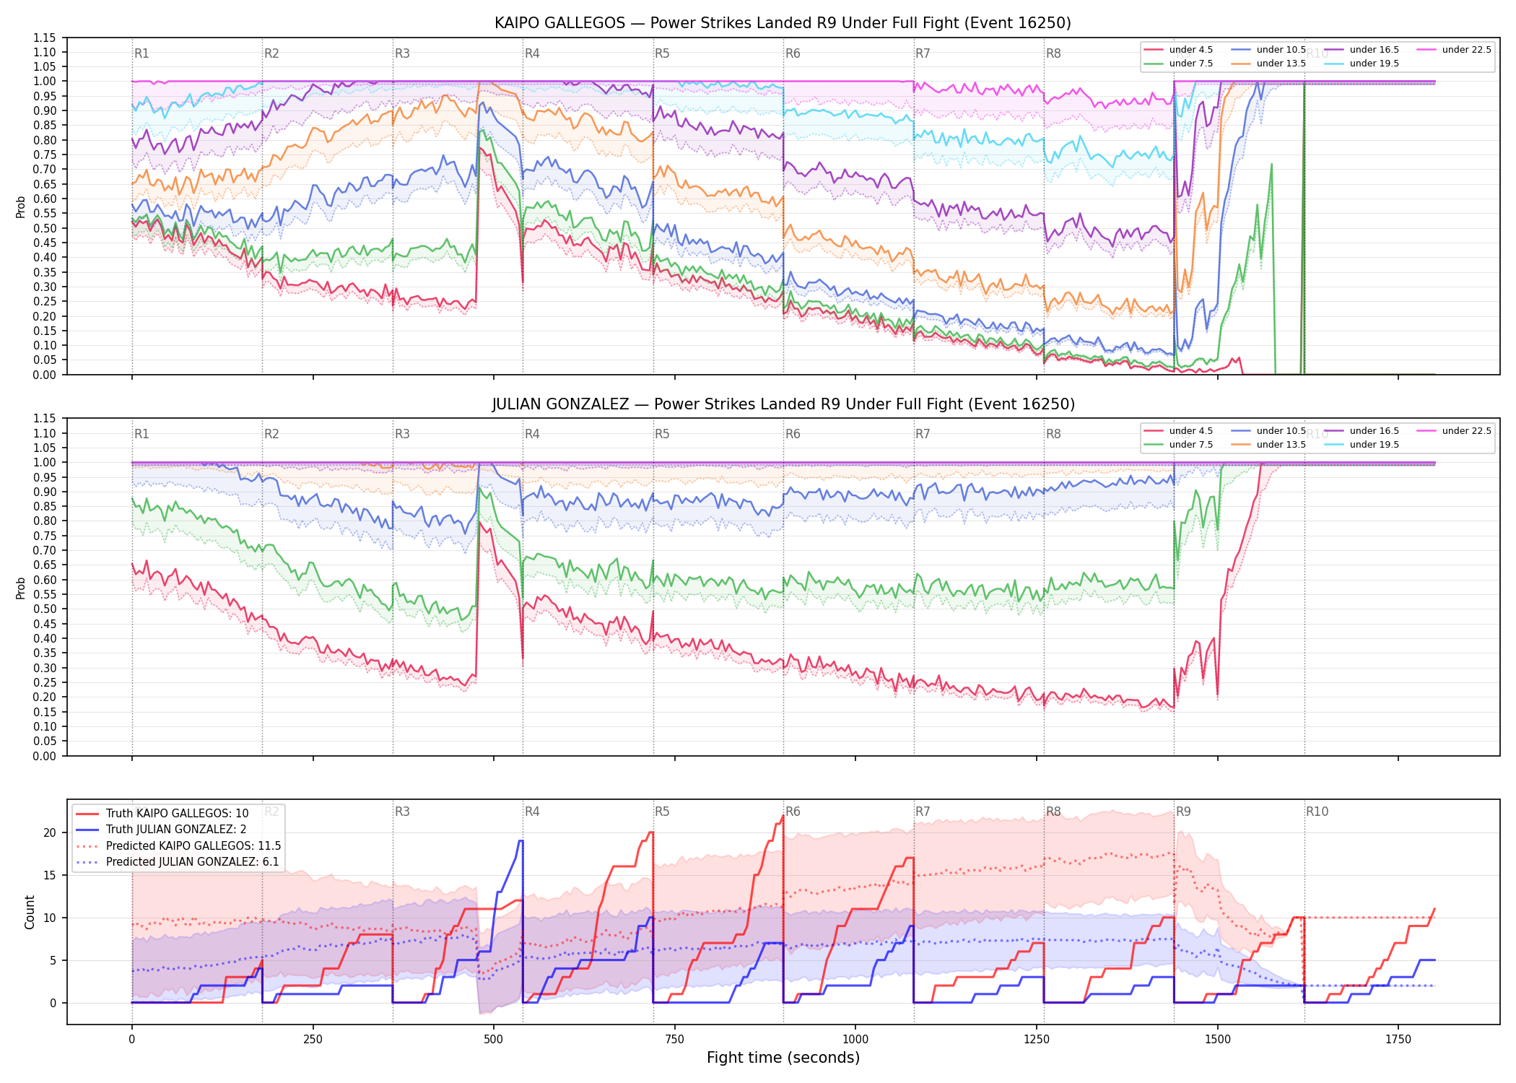Click 'under 16.5' legend entry in middle chart
Viewport: 1516px width, 1083px height.
(1362, 431)
